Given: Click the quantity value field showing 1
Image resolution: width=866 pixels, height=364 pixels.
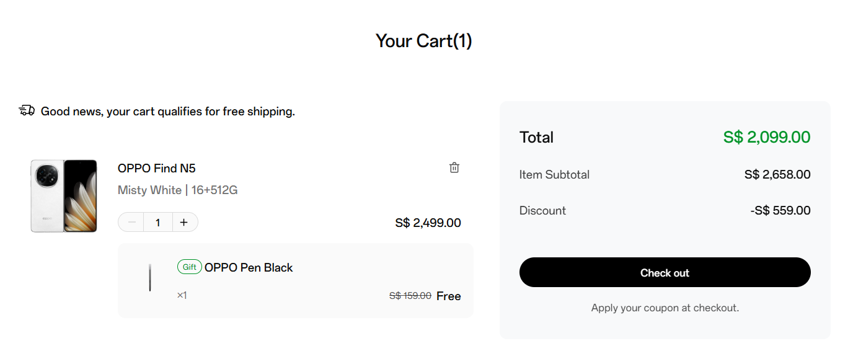Looking at the screenshot, I should (157, 221).
